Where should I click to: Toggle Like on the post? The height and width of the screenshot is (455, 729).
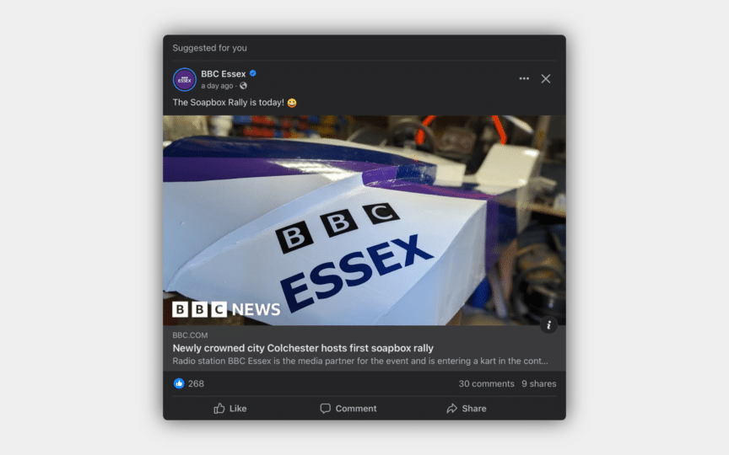pyautogui.click(x=230, y=409)
